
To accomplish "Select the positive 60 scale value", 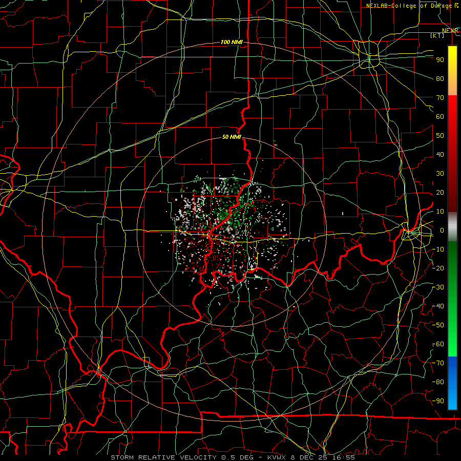I will pyautogui.click(x=440, y=117).
